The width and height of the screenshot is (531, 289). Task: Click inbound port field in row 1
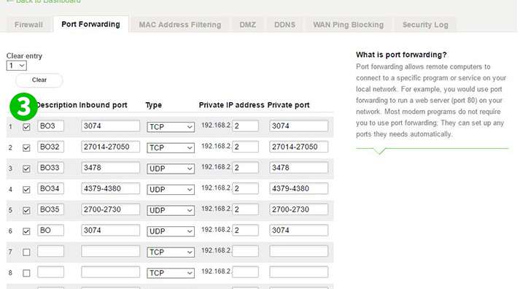click(x=110, y=126)
